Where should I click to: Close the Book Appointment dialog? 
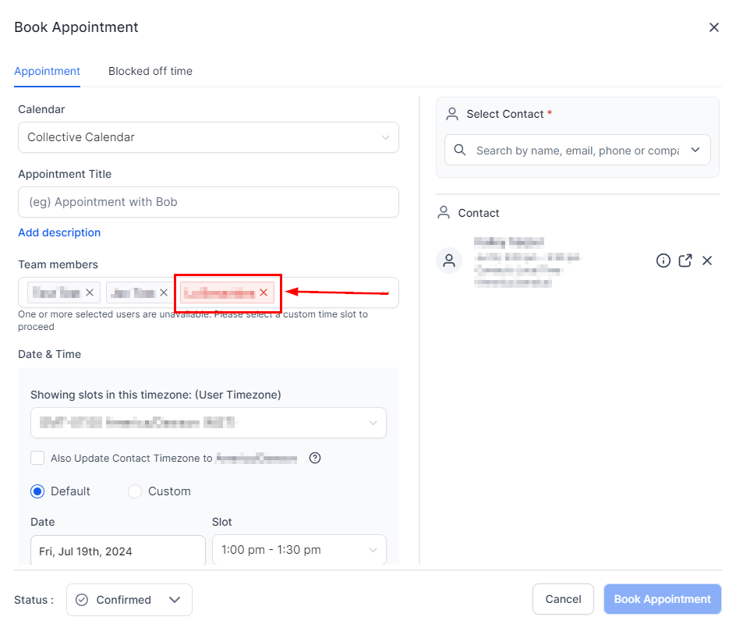click(713, 27)
